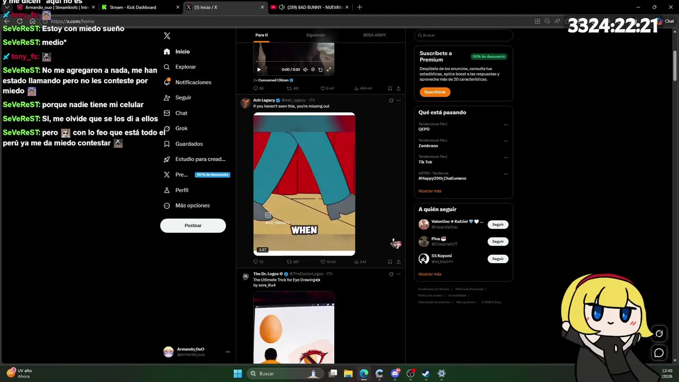This screenshot has height=382, width=679.
Task: Like the Concerned Citizen video post
Action: (x=324, y=89)
